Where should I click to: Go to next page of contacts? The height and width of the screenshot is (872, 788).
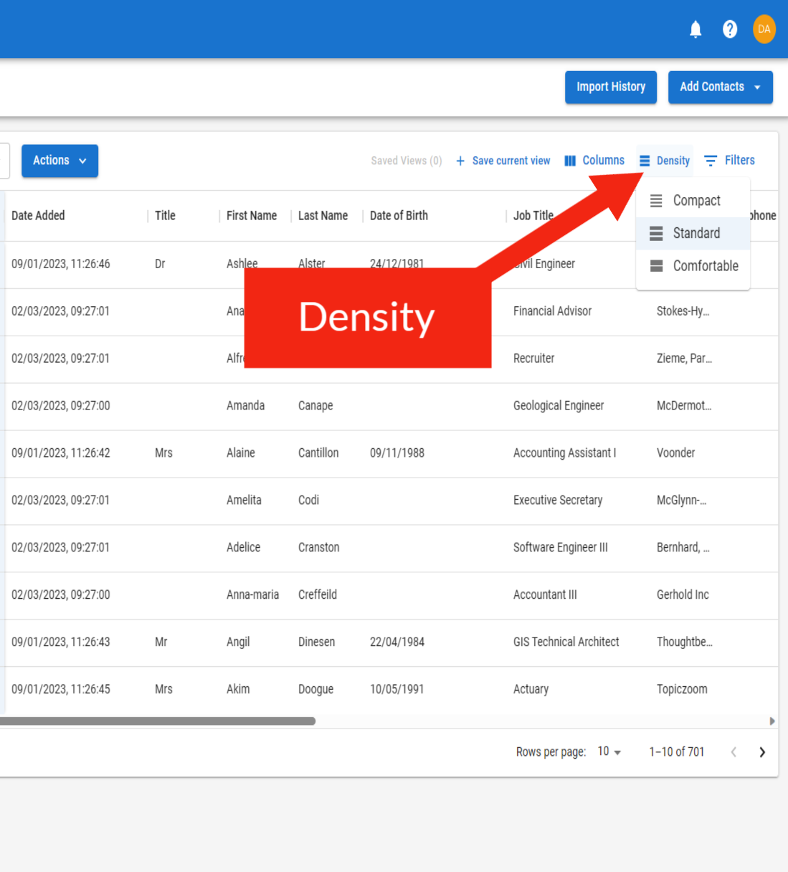tap(761, 752)
